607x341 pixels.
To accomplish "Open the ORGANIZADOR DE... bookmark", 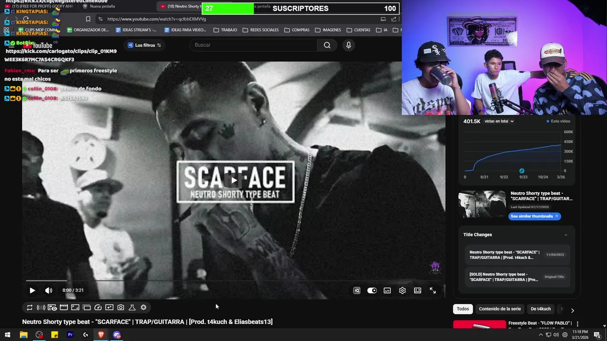I will coord(88,30).
